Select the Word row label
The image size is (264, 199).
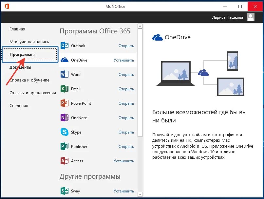(x=76, y=75)
